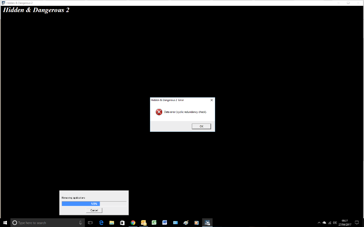Activate the Cortana microphone icon
This screenshot has width=364, height=227.
pos(80,223)
